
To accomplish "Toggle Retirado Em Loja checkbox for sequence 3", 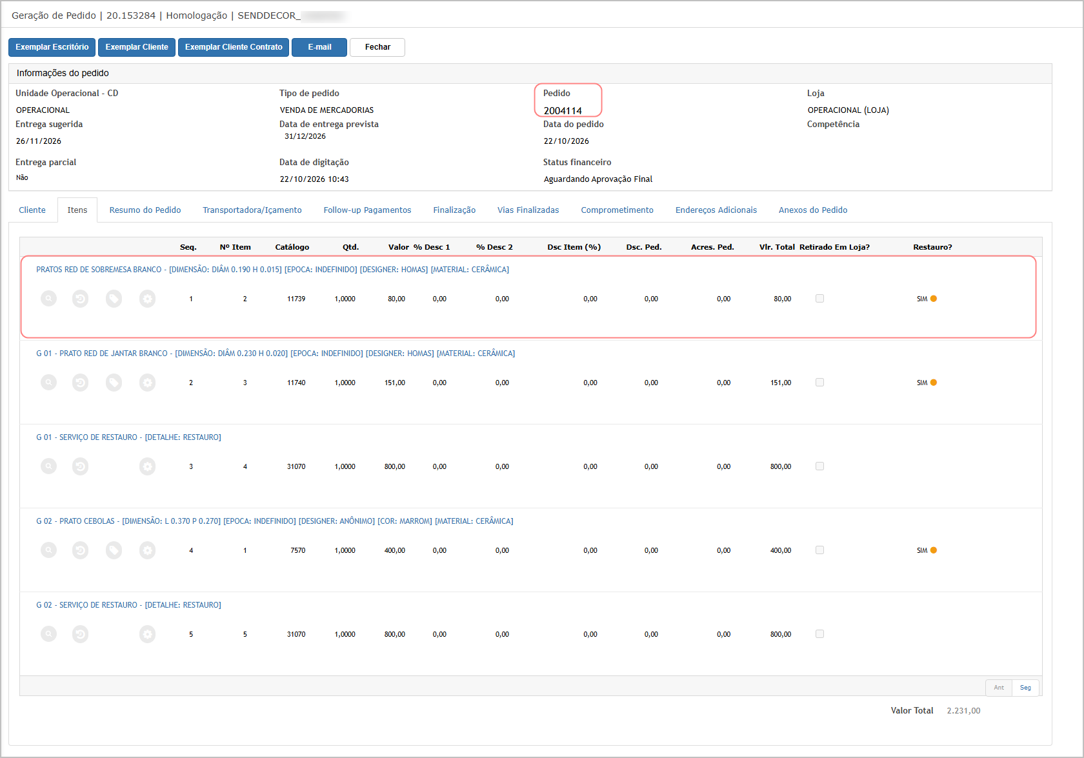I will click(819, 466).
